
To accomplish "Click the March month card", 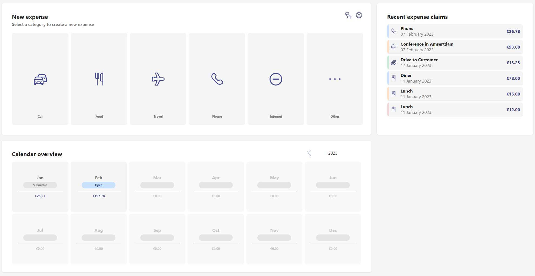I will pyautogui.click(x=157, y=187).
